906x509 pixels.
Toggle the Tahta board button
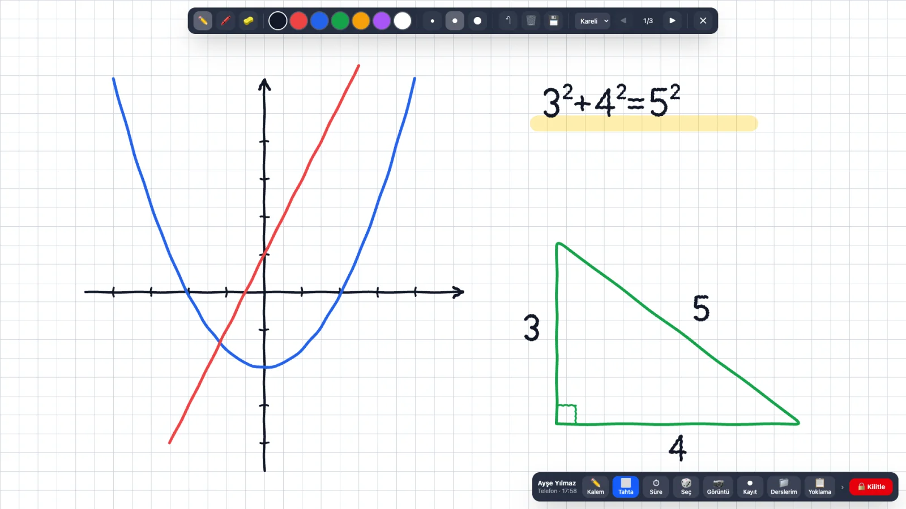click(626, 486)
